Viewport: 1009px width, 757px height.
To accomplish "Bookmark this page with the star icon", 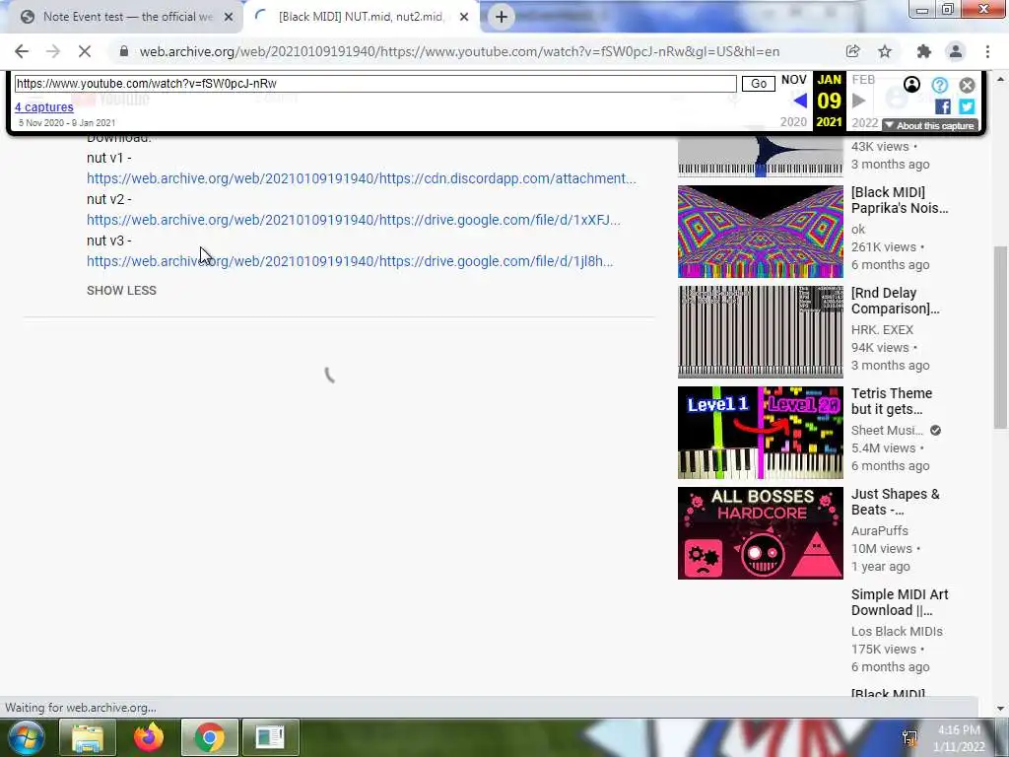I will 885,51.
